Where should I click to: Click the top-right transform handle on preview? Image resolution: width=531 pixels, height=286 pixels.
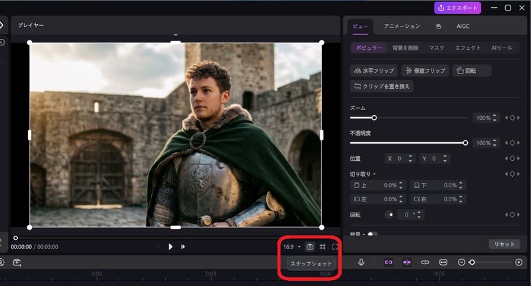pyautogui.click(x=322, y=42)
